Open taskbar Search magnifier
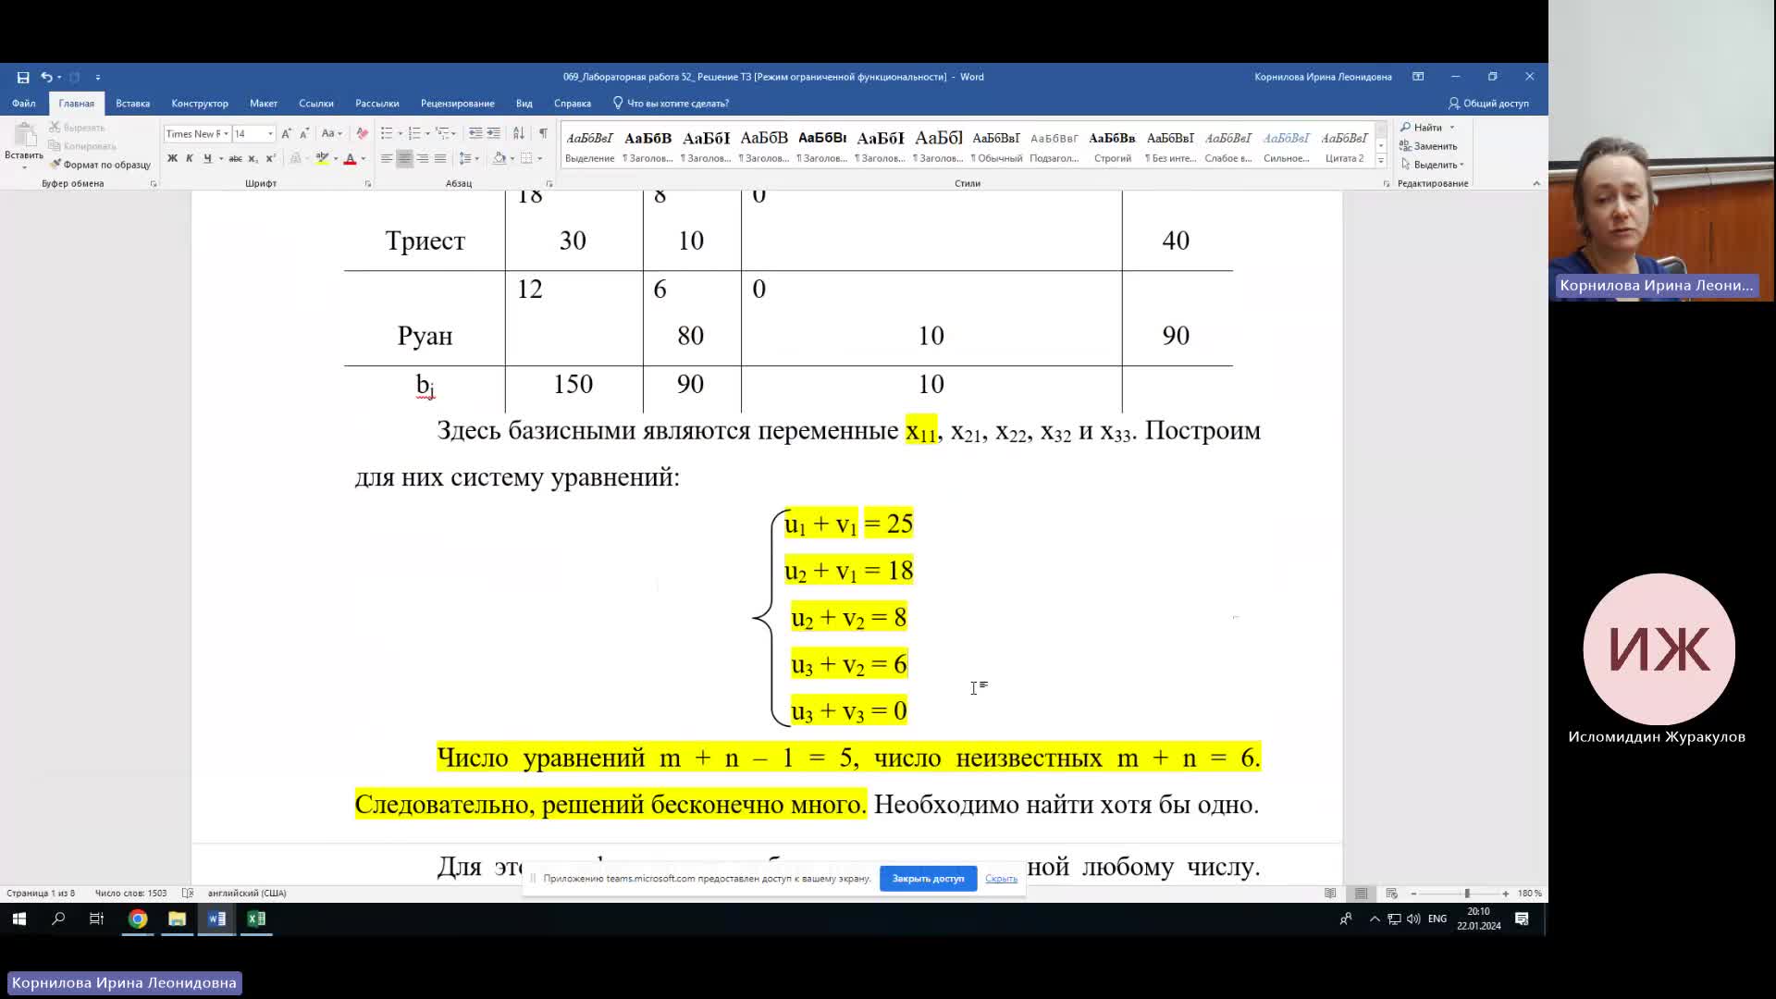 coord(58,919)
